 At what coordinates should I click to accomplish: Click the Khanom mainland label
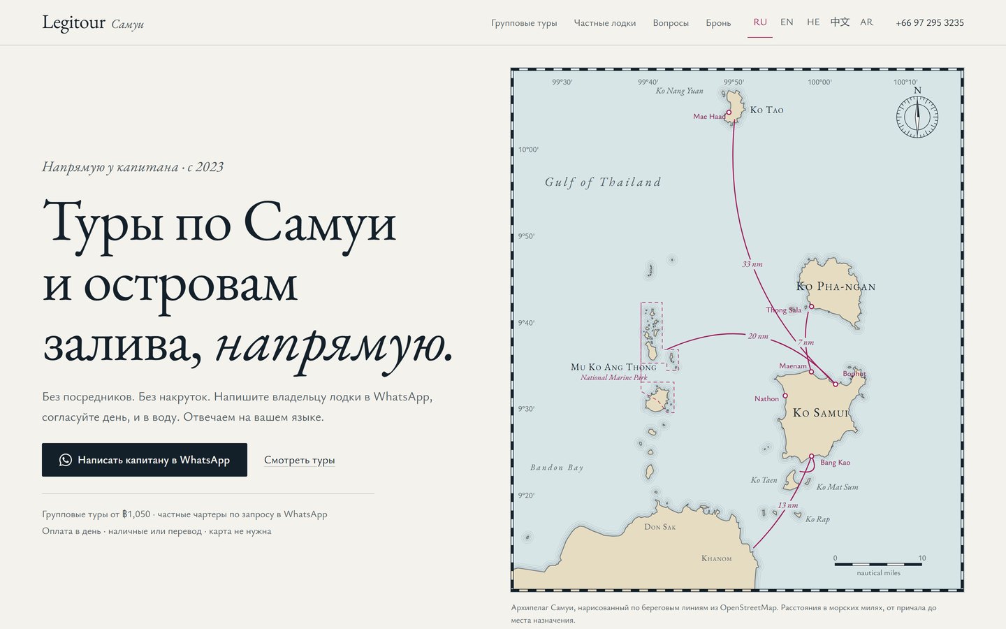point(717,558)
